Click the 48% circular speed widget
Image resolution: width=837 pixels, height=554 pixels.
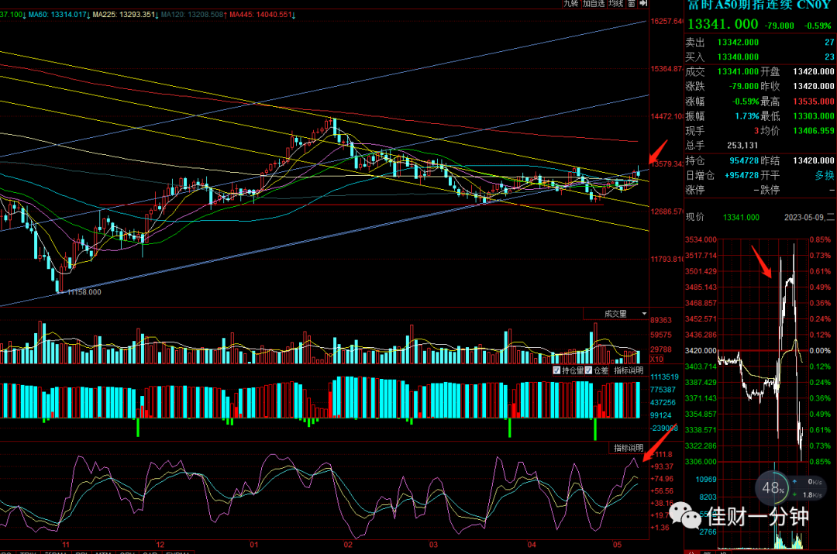(x=773, y=488)
